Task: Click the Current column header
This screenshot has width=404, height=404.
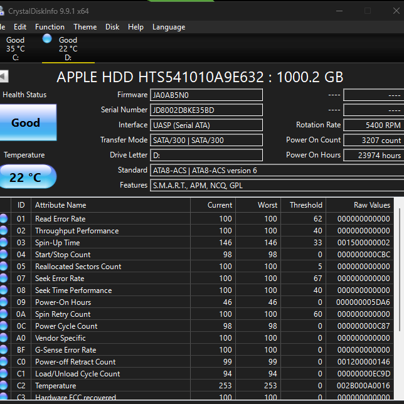Action: (213, 205)
